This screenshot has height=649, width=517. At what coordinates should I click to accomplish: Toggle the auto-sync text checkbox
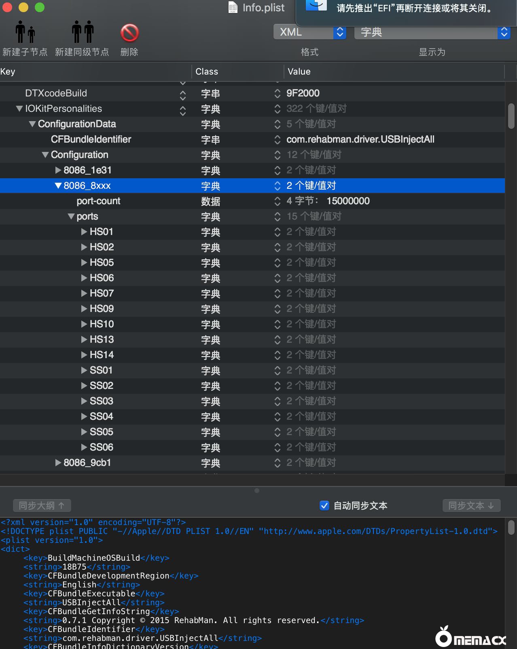point(324,506)
